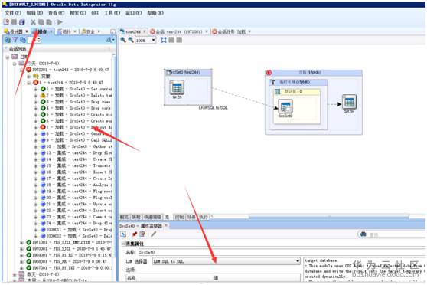Click the Save toolbar icon

[x=15, y=21]
